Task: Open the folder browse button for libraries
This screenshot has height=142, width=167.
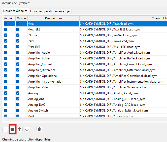Action: point(12,129)
